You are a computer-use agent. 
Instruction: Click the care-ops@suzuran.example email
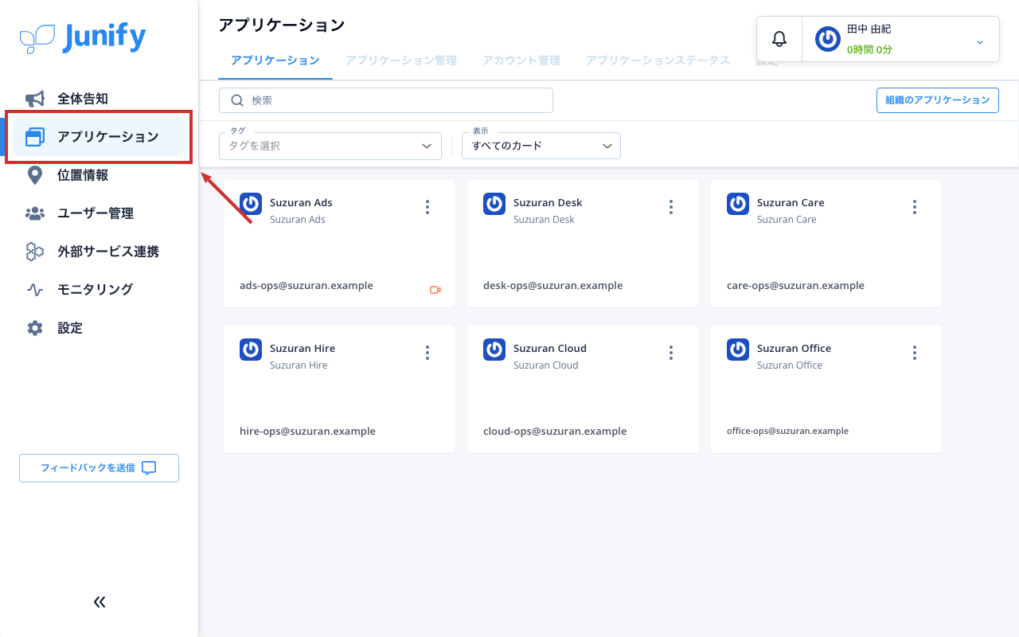[795, 286]
